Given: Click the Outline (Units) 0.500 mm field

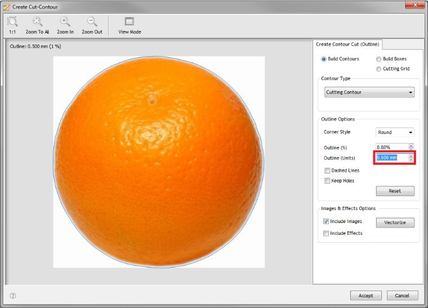Looking at the screenshot, I should [391, 158].
